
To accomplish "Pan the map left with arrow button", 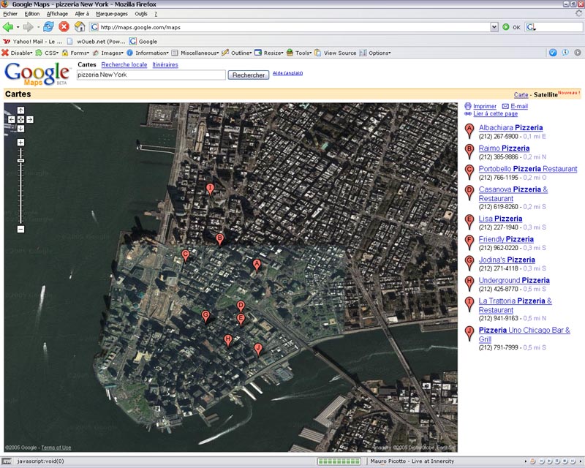I will 11,118.
